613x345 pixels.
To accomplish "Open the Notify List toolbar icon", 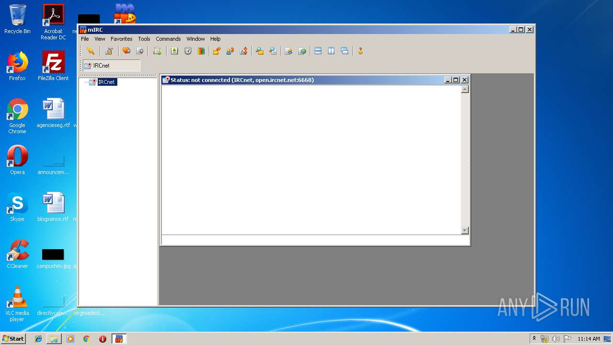I will (x=288, y=51).
